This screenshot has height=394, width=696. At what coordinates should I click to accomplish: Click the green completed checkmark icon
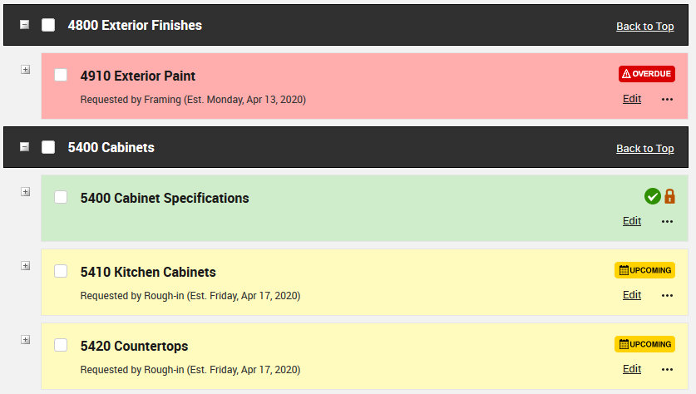pos(653,197)
